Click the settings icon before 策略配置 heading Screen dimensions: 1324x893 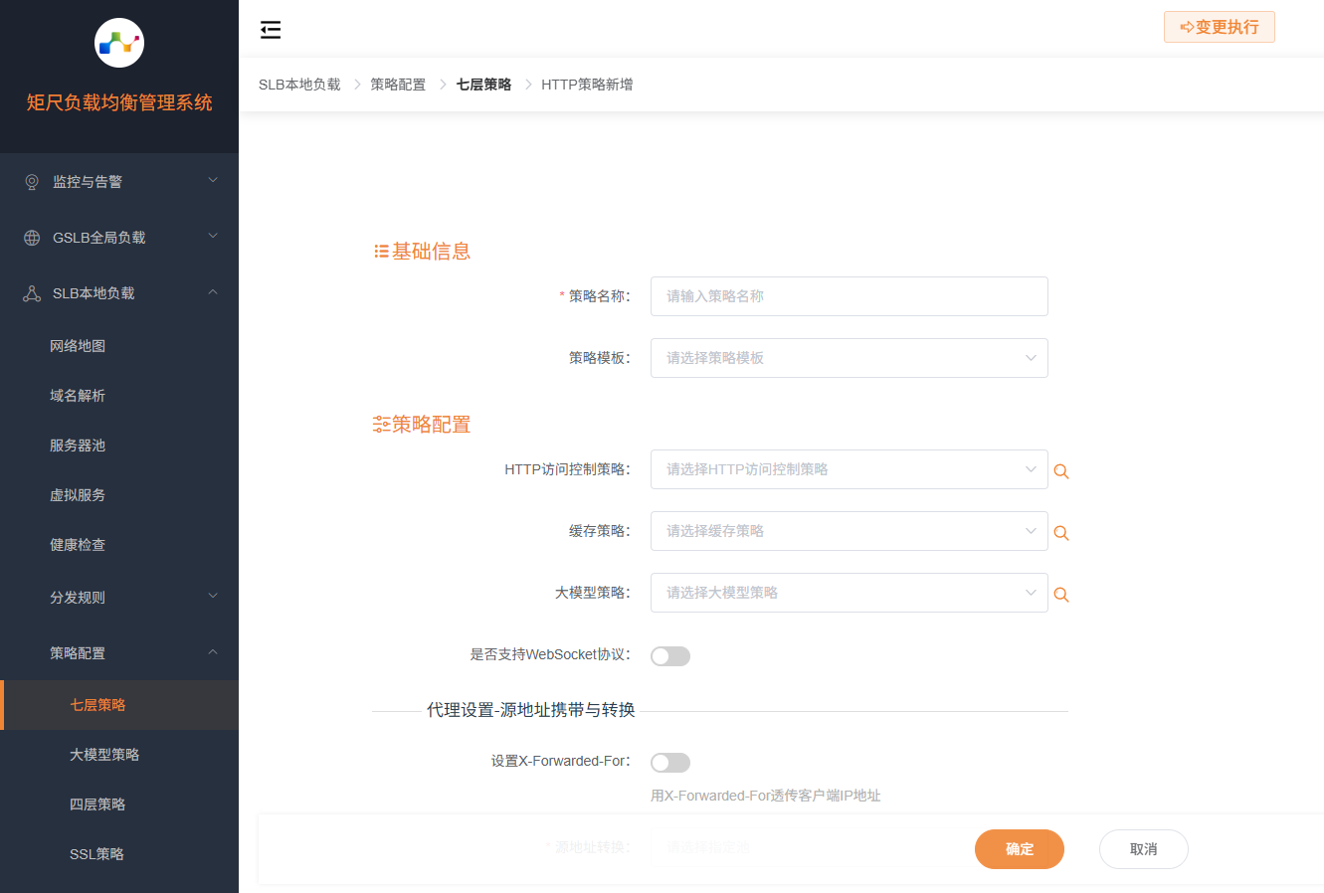[x=380, y=424]
